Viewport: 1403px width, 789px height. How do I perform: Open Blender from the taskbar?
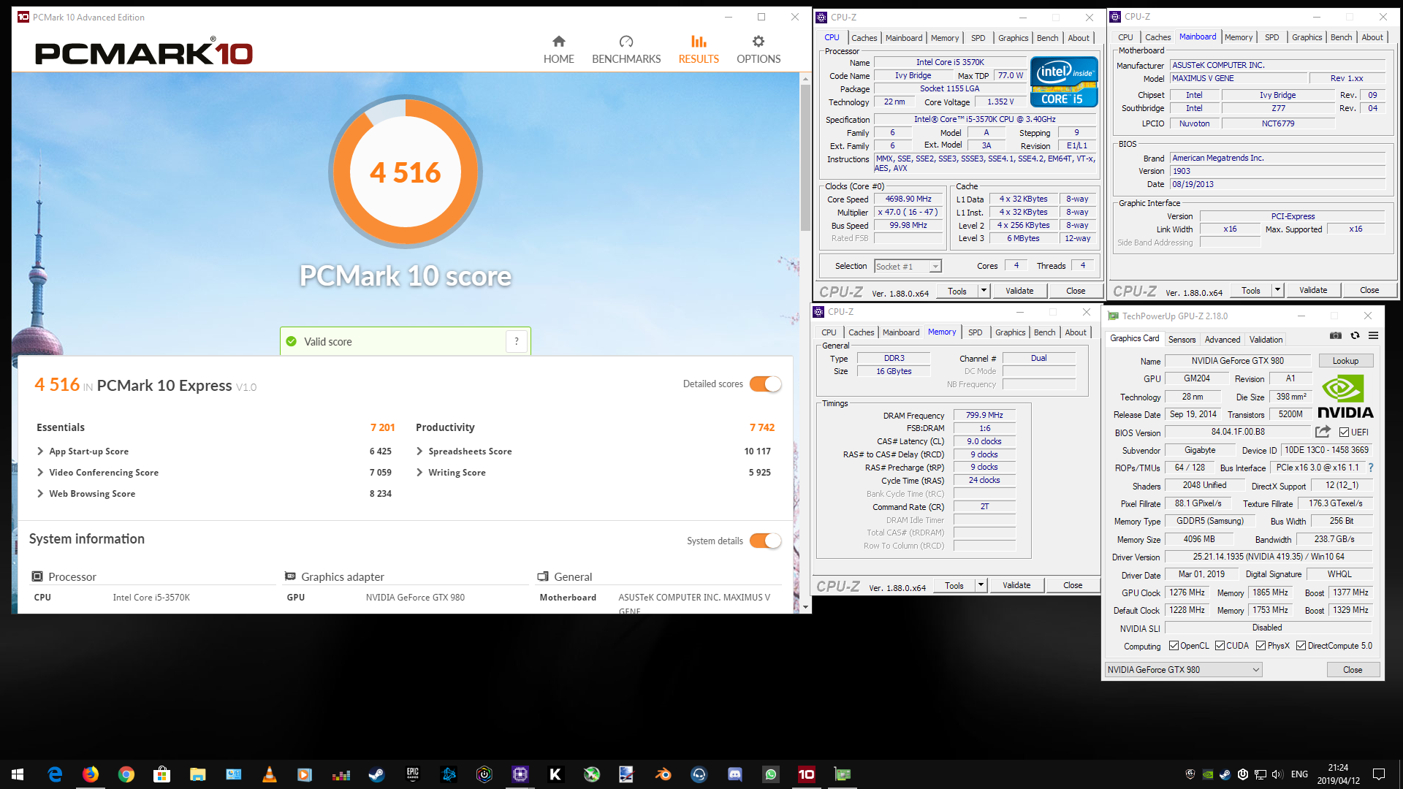coord(663,774)
